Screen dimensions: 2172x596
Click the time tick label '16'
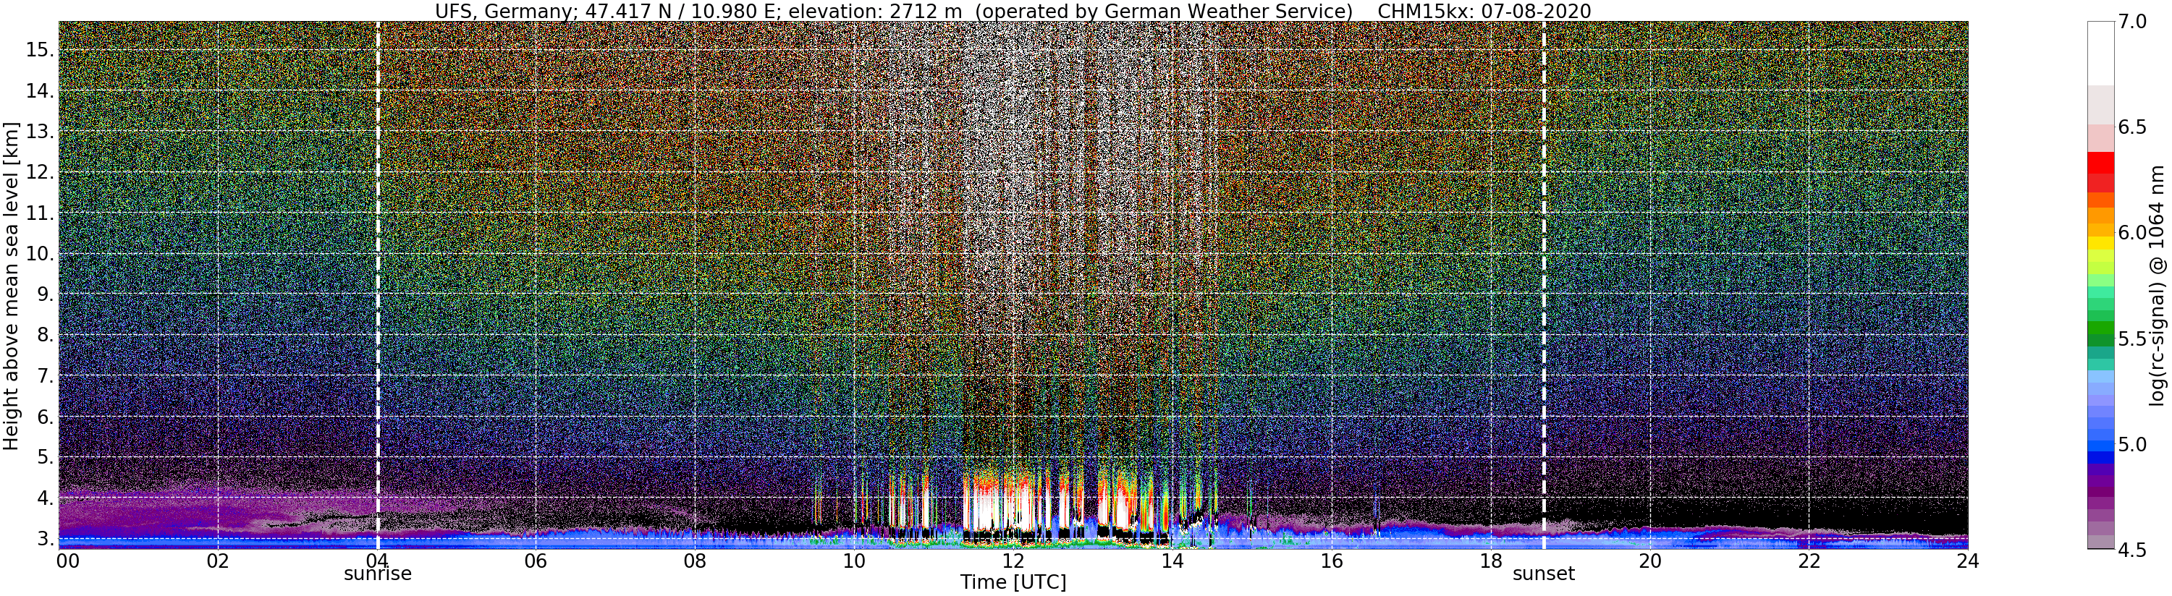pos(1332,561)
